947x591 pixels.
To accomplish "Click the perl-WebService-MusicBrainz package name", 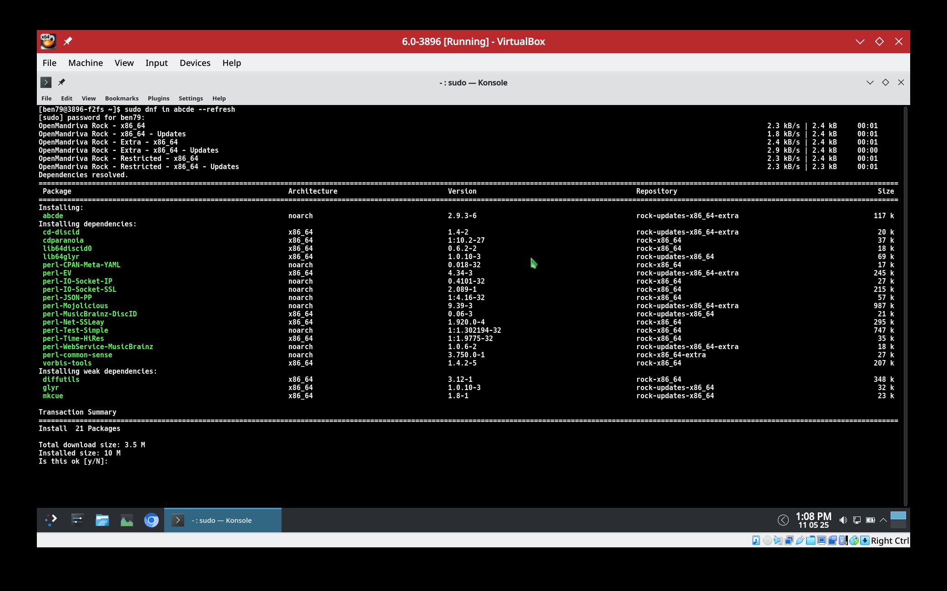I will click(x=98, y=347).
